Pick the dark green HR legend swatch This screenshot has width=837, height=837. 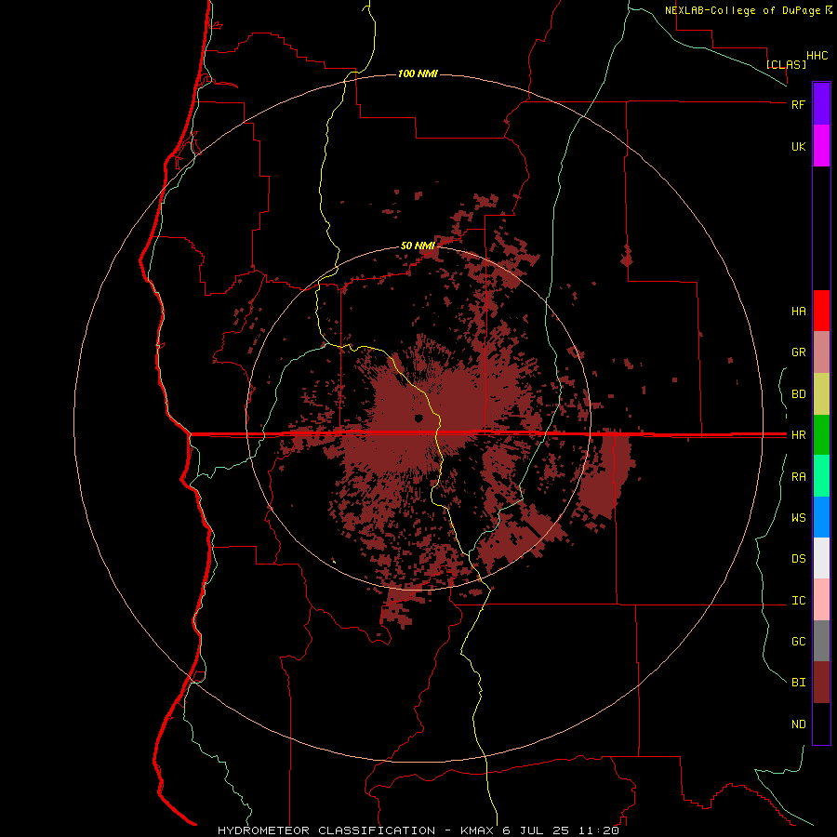[821, 435]
